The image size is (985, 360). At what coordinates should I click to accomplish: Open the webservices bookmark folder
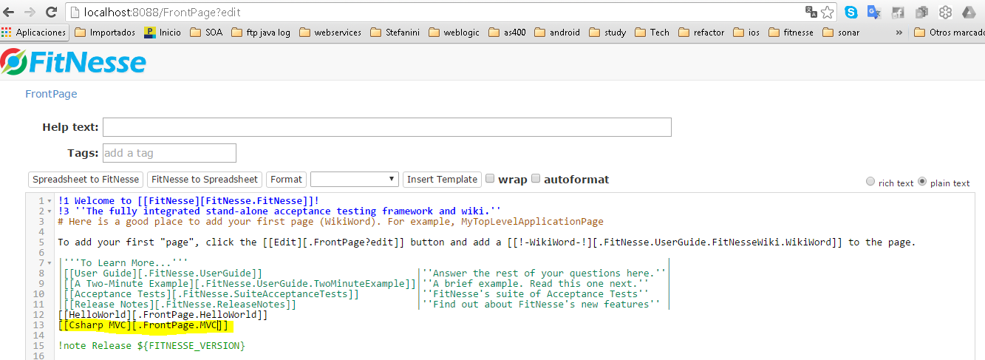click(330, 33)
